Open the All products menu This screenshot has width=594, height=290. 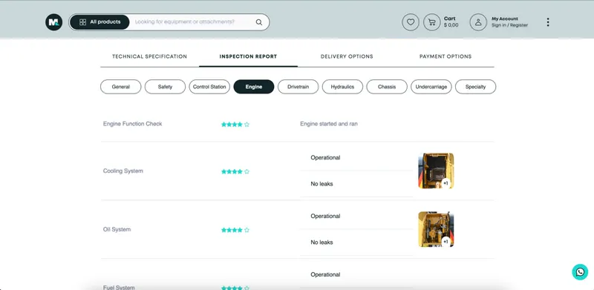[x=100, y=22]
